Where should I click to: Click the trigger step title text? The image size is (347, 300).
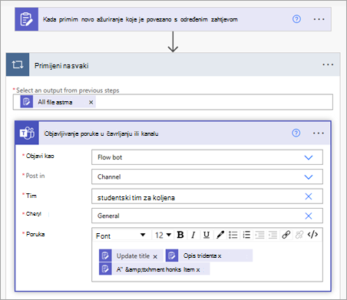[x=140, y=19]
